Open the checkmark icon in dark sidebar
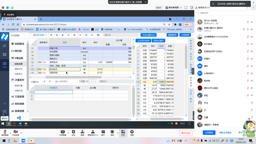This screenshot has height=144, width=256. tap(5, 46)
